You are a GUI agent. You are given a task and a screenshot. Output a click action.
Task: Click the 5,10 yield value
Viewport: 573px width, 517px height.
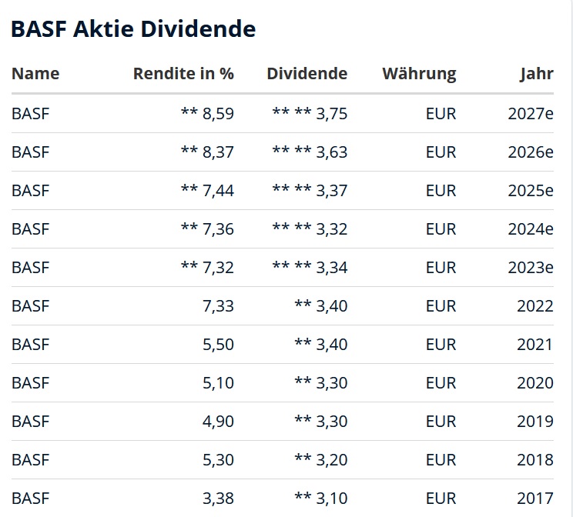pos(218,383)
